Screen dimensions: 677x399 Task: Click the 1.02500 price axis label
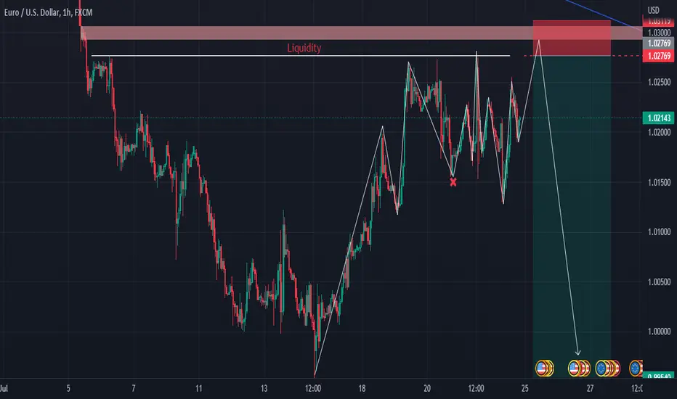tap(659, 83)
